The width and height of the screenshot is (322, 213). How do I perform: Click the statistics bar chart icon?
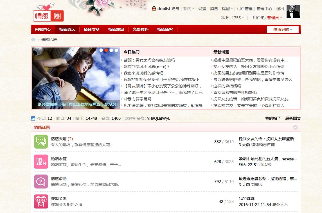point(33,118)
